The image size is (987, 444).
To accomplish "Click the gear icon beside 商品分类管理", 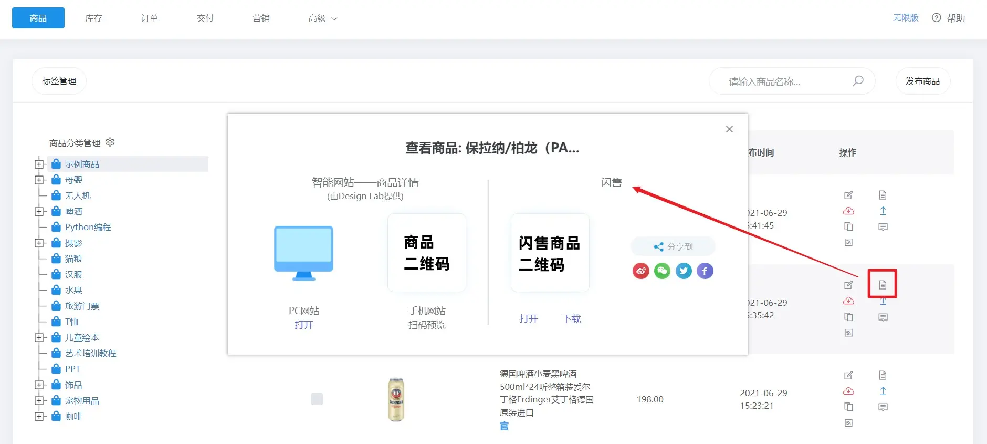I will point(110,142).
